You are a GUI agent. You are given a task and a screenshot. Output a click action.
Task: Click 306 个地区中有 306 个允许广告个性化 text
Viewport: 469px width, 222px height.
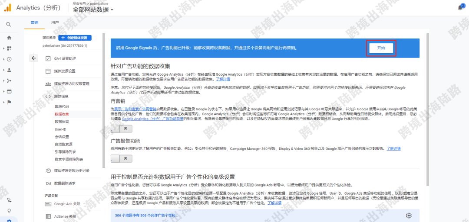(x=146, y=216)
